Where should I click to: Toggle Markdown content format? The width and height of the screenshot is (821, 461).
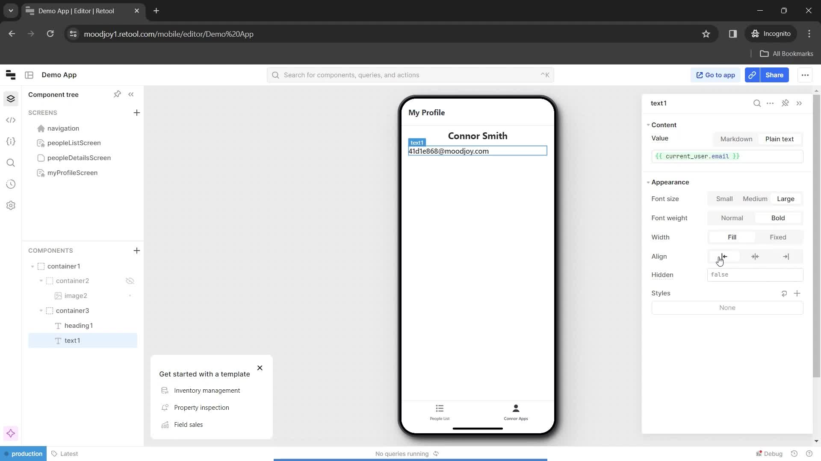pyautogui.click(x=736, y=138)
